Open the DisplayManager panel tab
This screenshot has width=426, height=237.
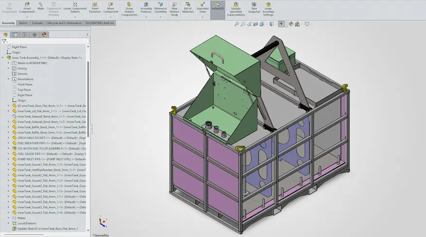coord(44,34)
